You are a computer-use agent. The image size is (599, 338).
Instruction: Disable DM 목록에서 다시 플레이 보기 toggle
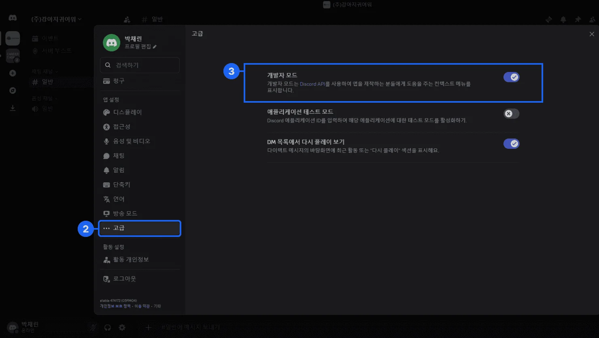tap(511, 144)
